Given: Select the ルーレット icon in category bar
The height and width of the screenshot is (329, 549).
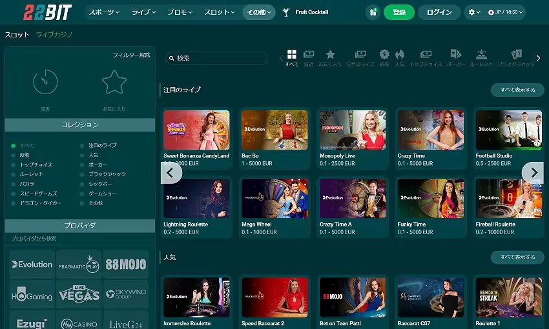Looking at the screenshot, I should [481, 55].
